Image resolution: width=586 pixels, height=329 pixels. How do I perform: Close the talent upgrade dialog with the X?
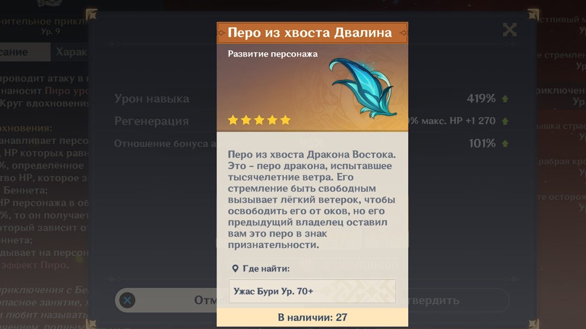[510, 30]
